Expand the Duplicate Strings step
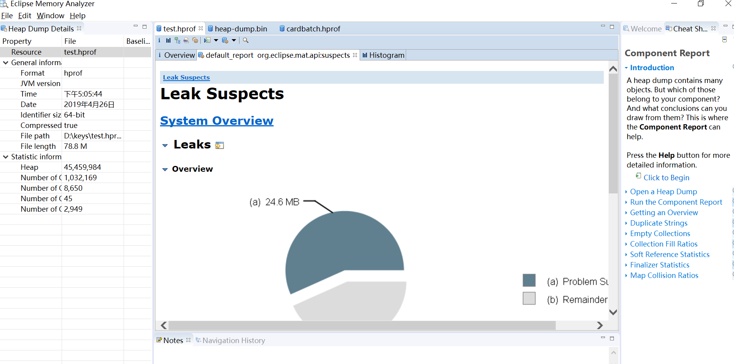The image size is (734, 364). (626, 223)
